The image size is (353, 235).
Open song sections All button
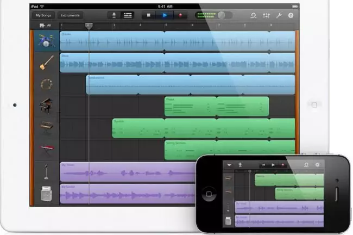46,26
